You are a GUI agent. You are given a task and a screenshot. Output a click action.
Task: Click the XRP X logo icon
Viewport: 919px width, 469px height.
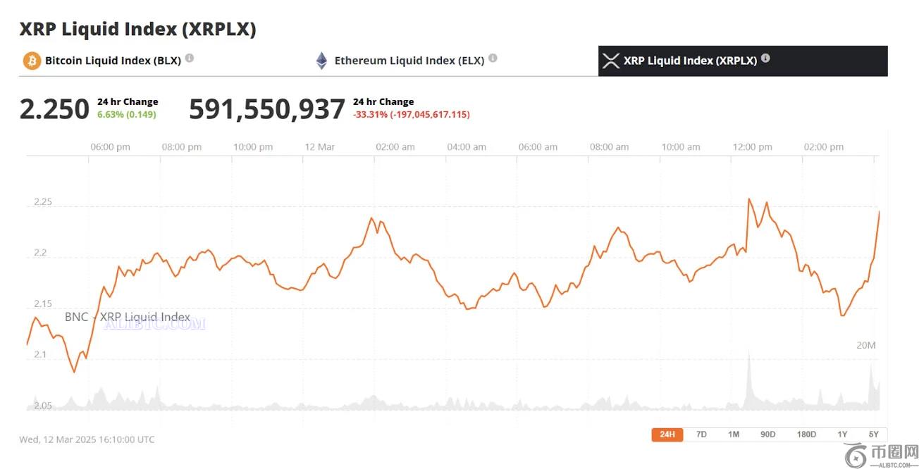[611, 61]
